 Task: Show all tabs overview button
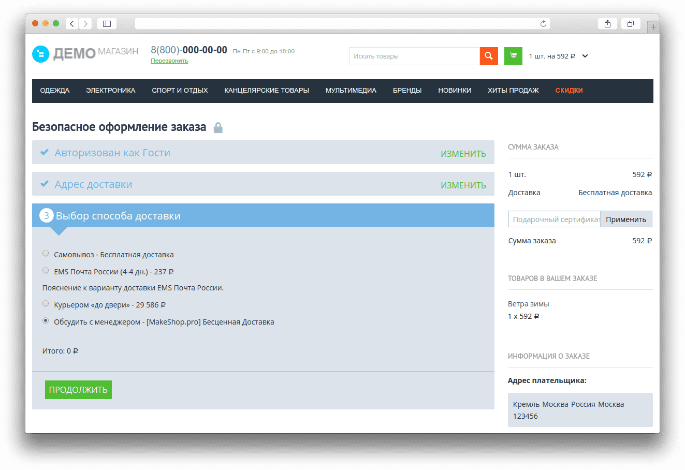point(631,23)
